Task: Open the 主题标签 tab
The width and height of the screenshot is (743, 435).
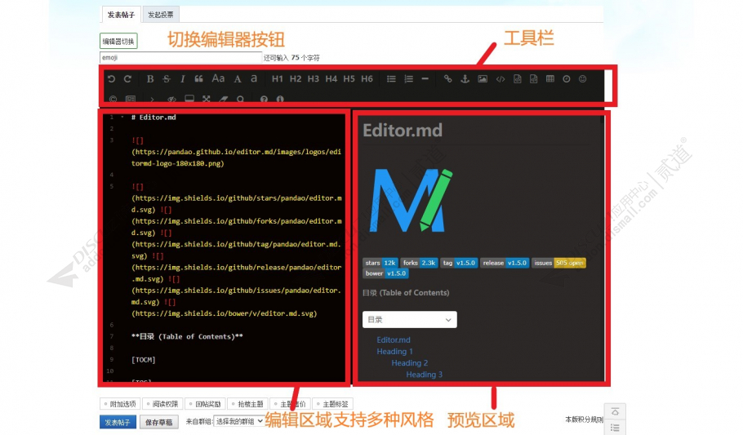Action: (x=332, y=404)
